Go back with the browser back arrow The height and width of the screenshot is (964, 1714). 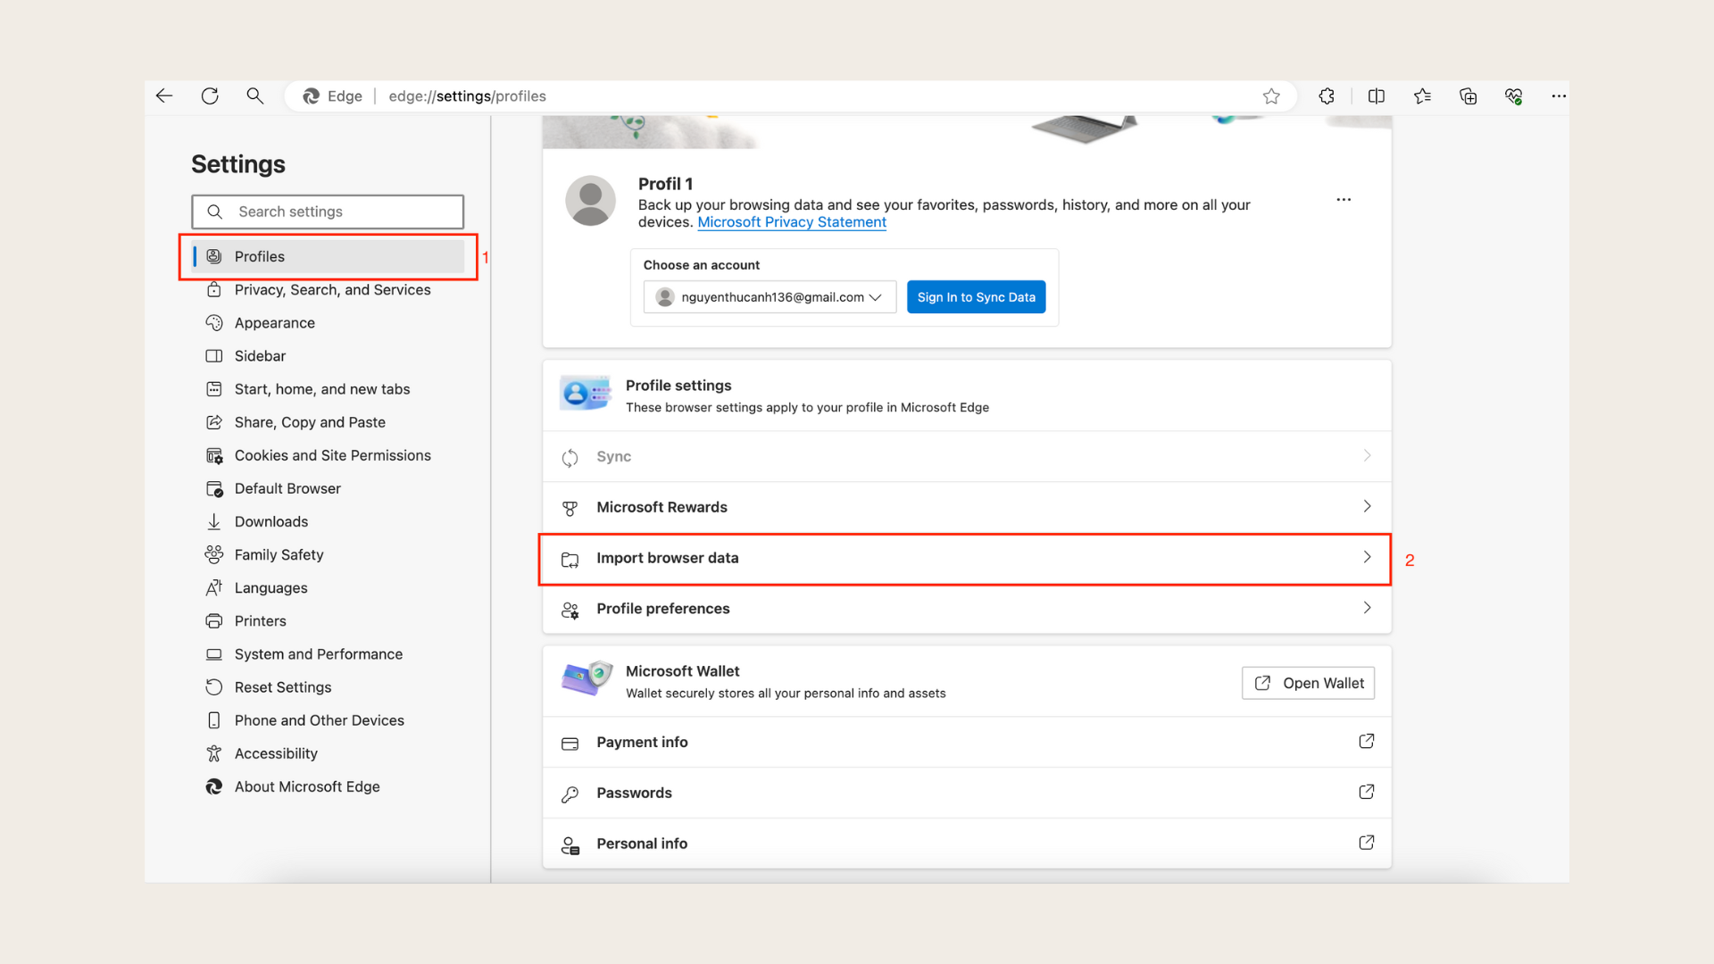pos(164,96)
